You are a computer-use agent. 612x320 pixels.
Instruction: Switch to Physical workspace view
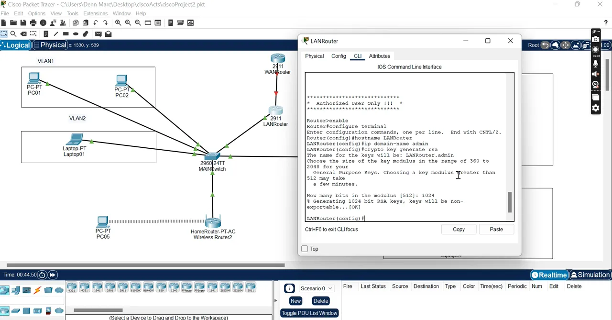50,45
